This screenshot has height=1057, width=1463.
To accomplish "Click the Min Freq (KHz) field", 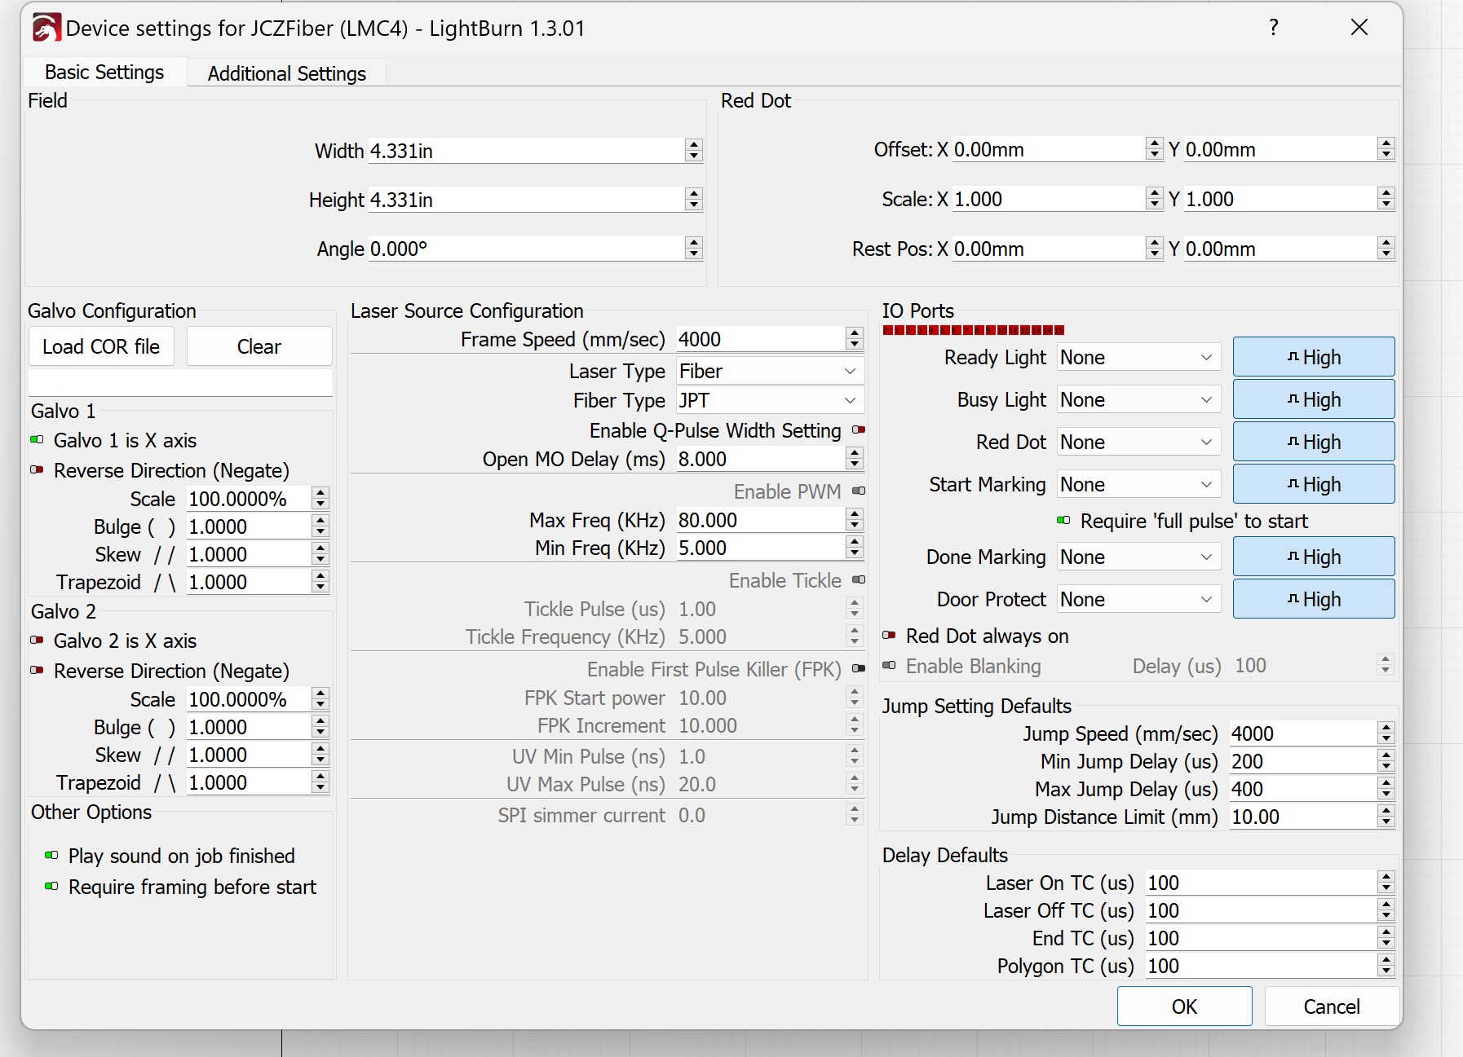I will 760,548.
